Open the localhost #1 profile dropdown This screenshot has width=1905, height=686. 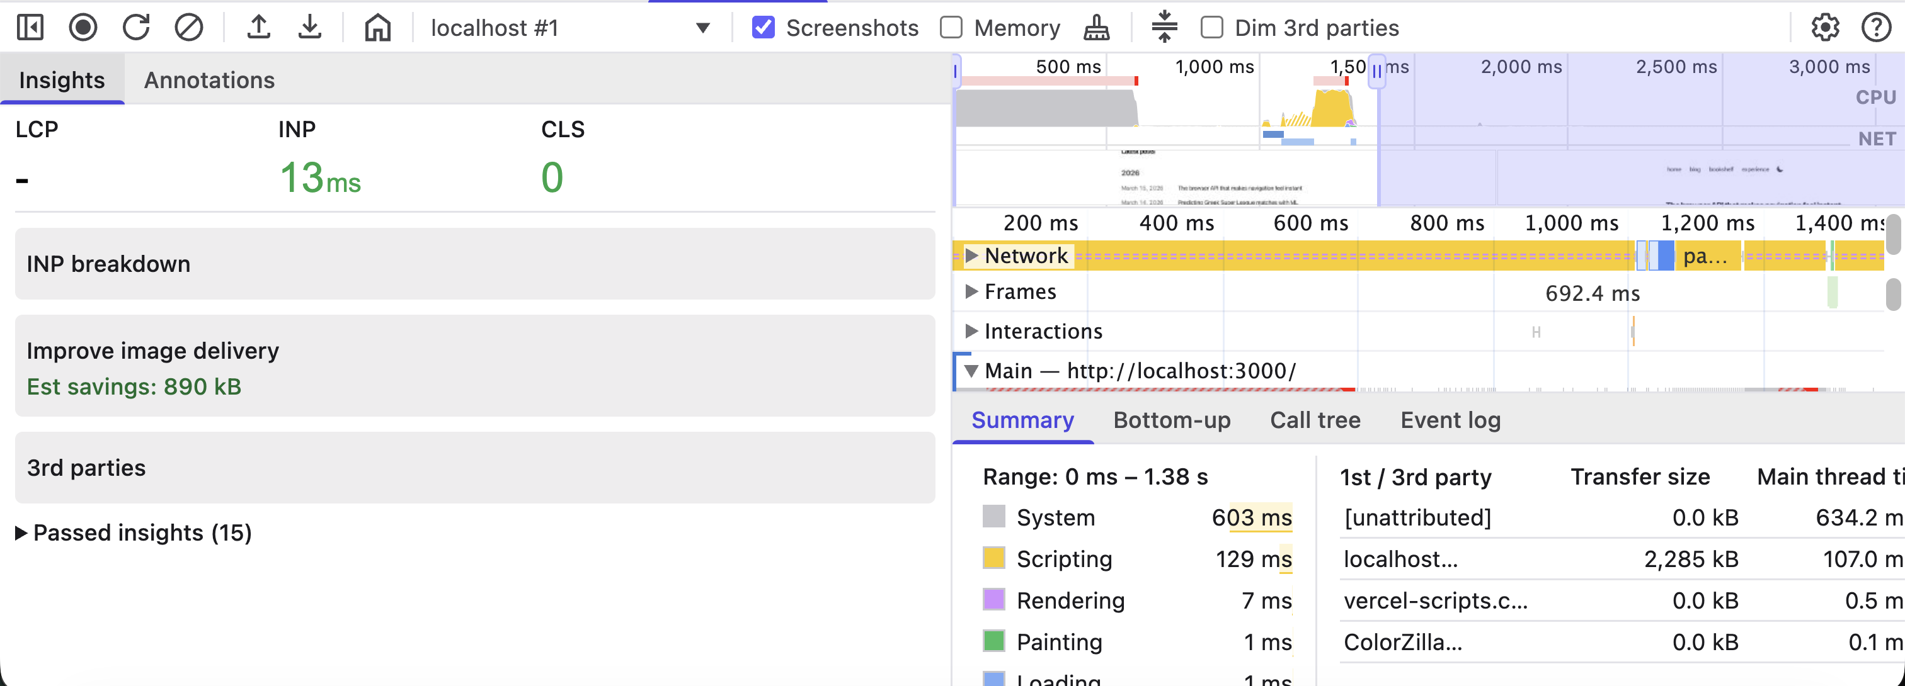pos(702,28)
